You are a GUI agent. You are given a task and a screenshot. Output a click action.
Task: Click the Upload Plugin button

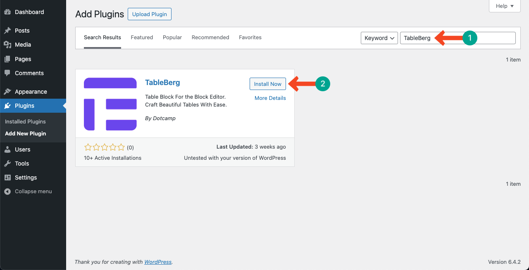150,14
